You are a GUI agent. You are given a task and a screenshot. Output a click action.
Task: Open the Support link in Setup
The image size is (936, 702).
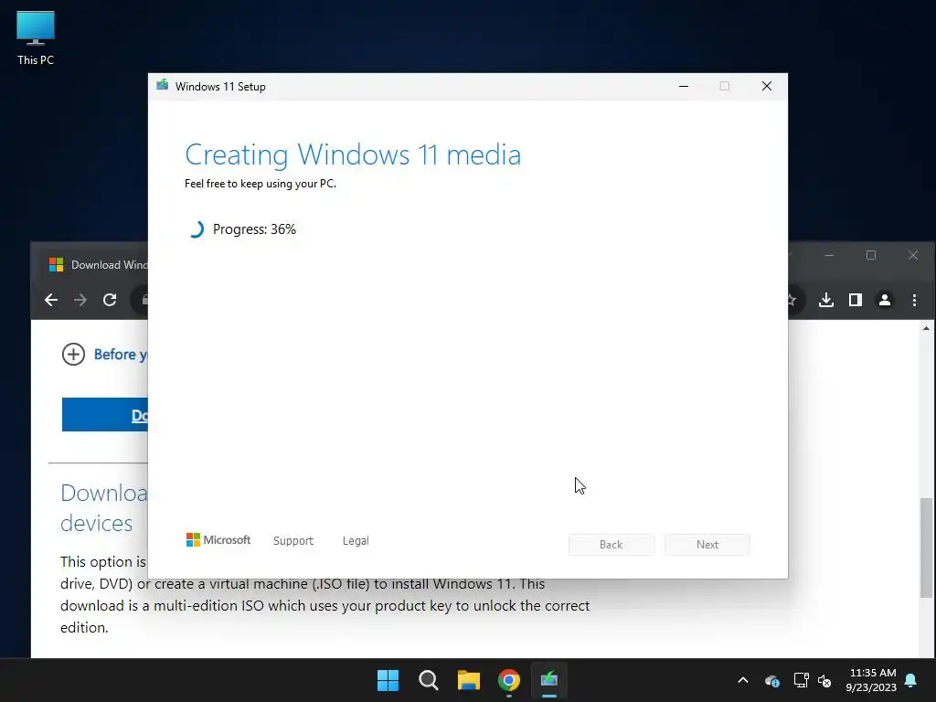[293, 540]
